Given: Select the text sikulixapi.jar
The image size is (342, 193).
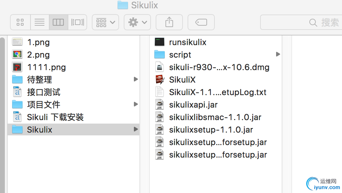Looking at the screenshot, I should click(193, 105).
